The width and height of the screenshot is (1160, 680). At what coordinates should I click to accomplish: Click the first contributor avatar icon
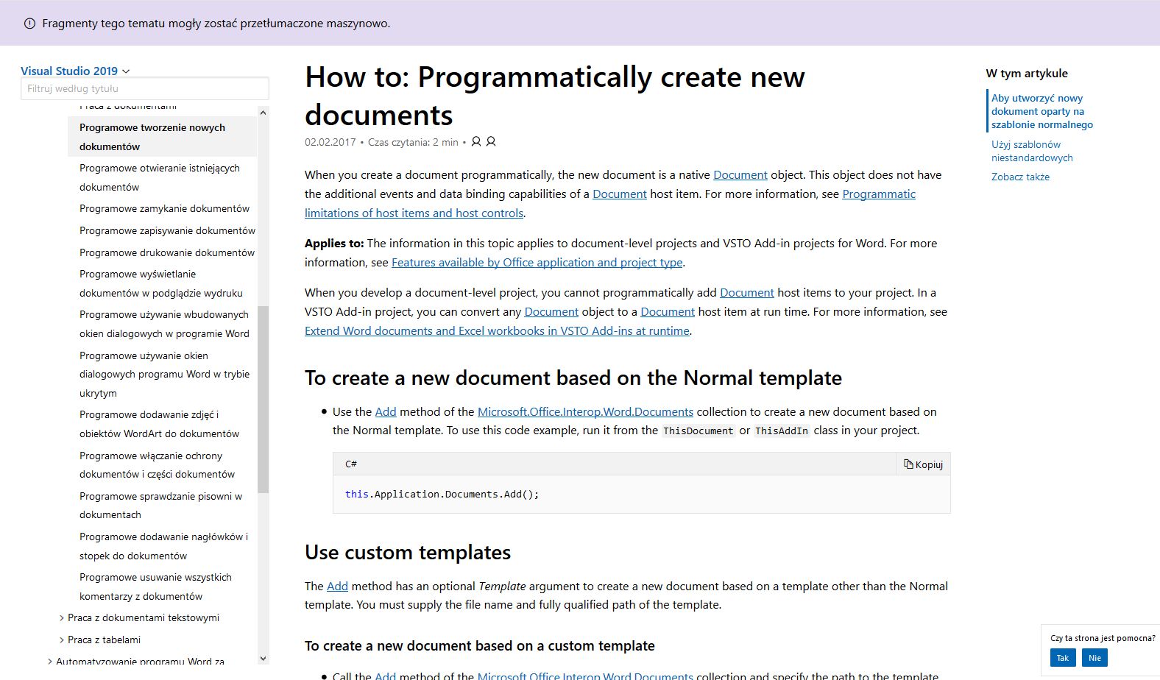476,141
